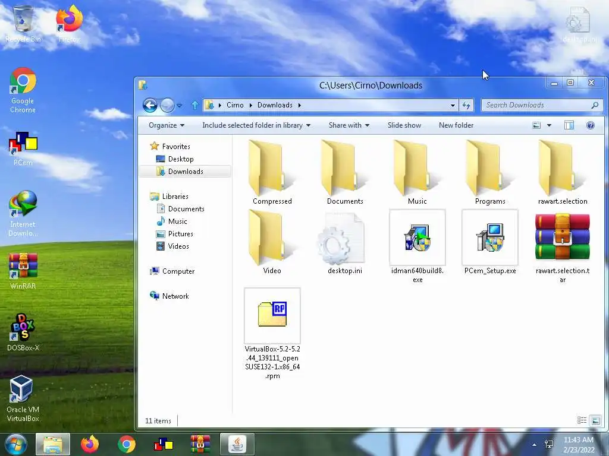Screen dimensions: 609x456
Task: Click the network icon in system tray
Action: [549, 445]
